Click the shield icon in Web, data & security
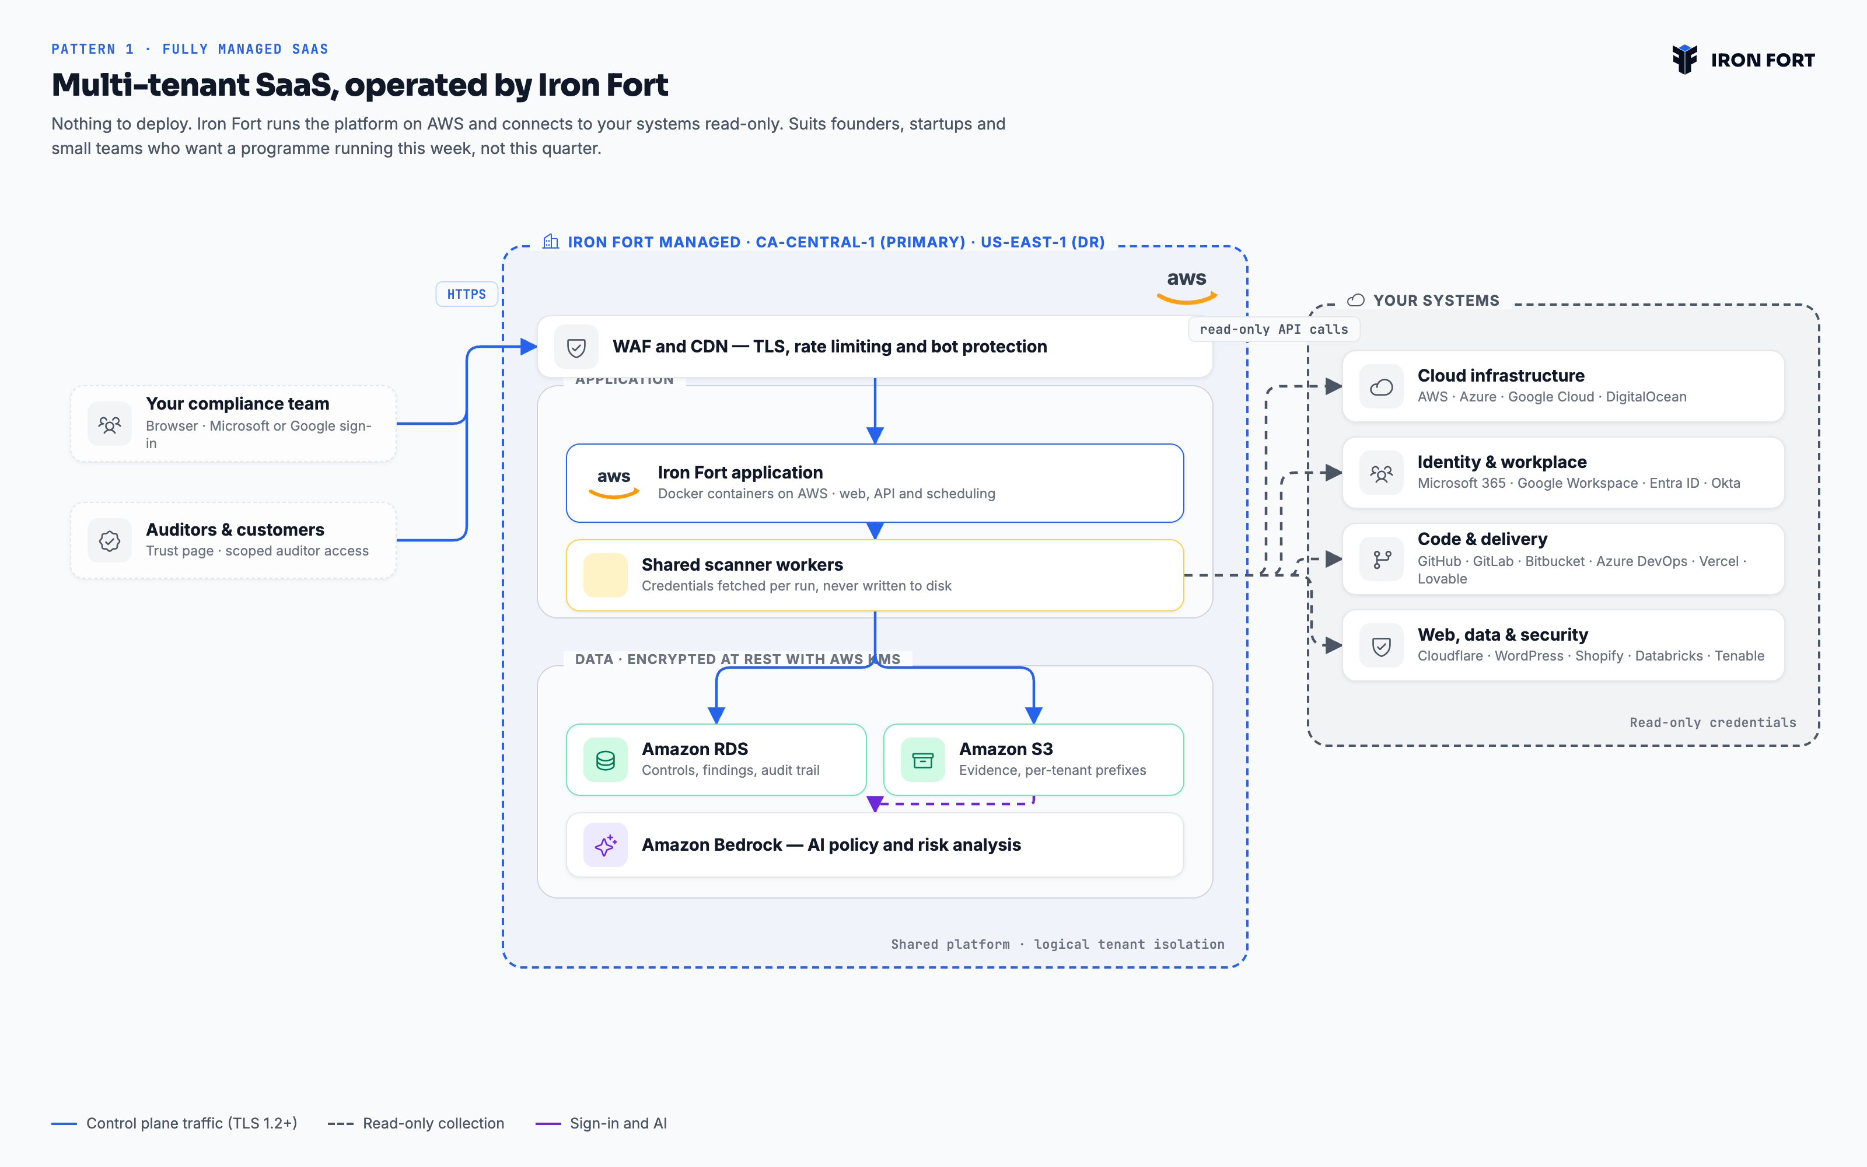Viewport: 1867px width, 1167px height. [x=1382, y=646]
